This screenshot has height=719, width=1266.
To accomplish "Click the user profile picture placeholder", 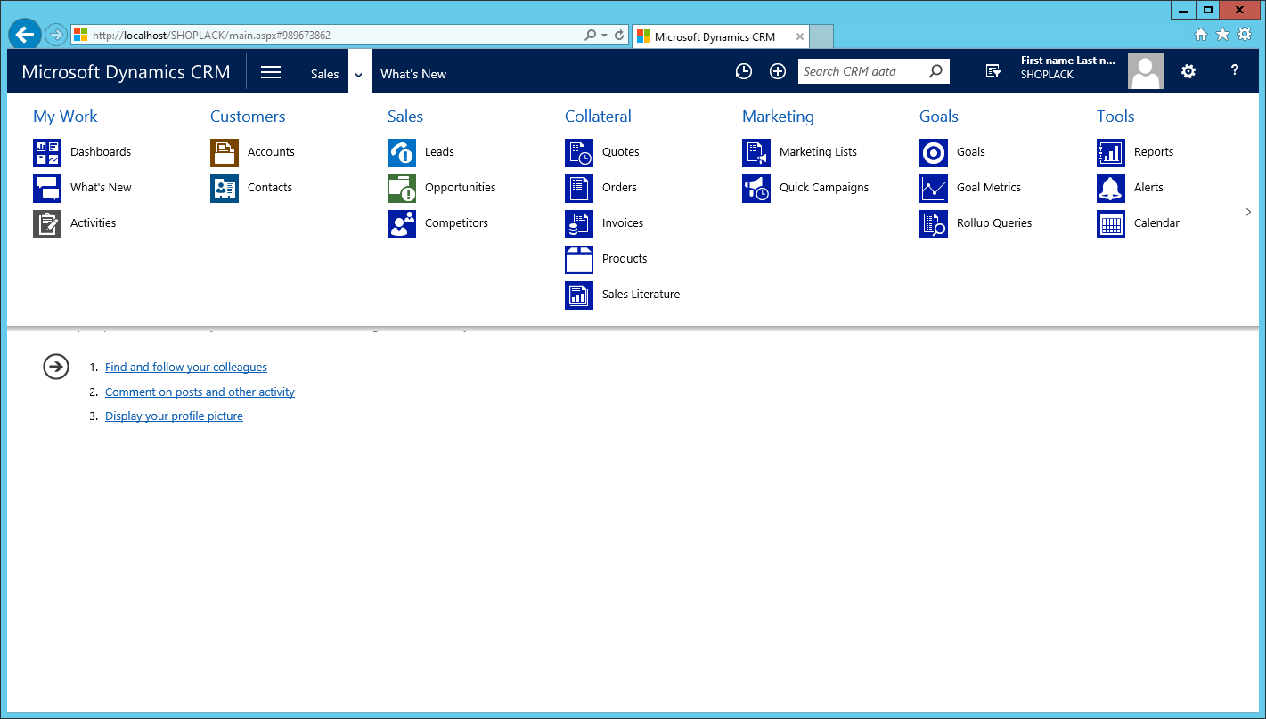I will coord(1146,72).
